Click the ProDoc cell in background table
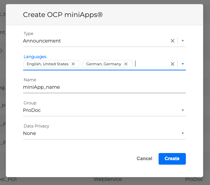The height and width of the screenshot is (185, 210). [x=194, y=179]
